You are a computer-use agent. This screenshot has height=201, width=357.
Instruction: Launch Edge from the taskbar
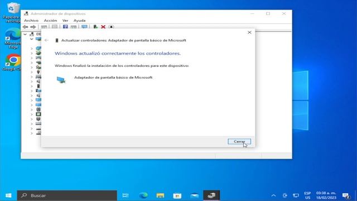[x=143, y=195]
